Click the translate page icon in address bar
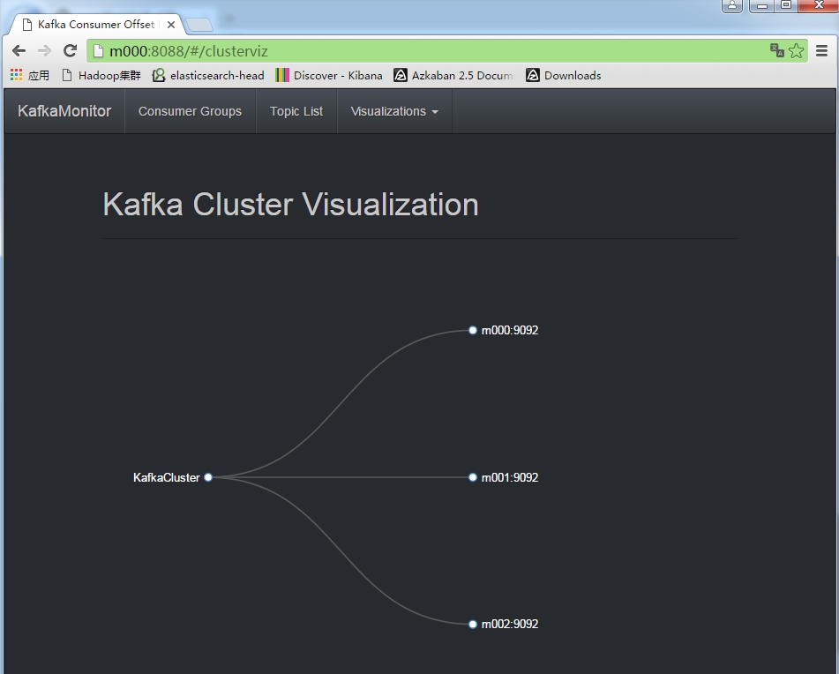The height and width of the screenshot is (674, 839). point(777,50)
